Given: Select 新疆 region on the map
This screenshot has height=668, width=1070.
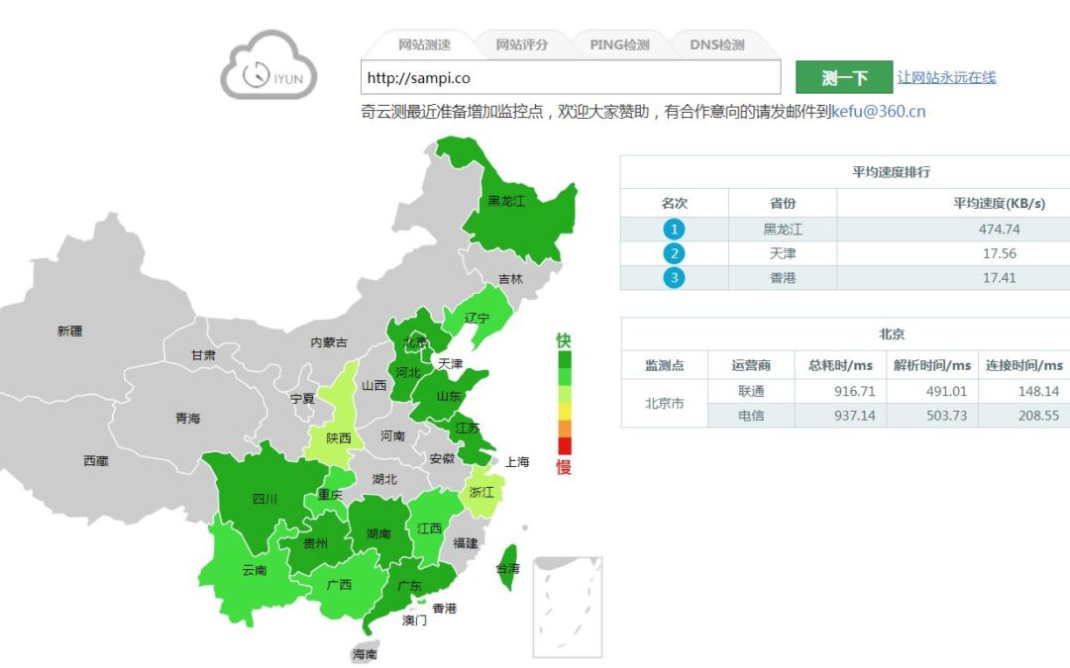Looking at the screenshot, I should point(69,331).
